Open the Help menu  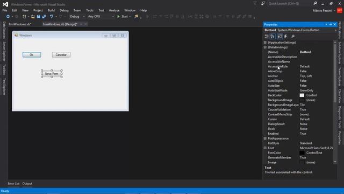tap(144, 10)
